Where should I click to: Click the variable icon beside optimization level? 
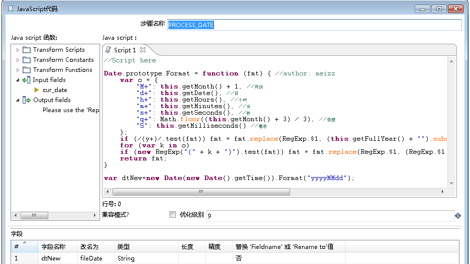pyautogui.click(x=457, y=216)
